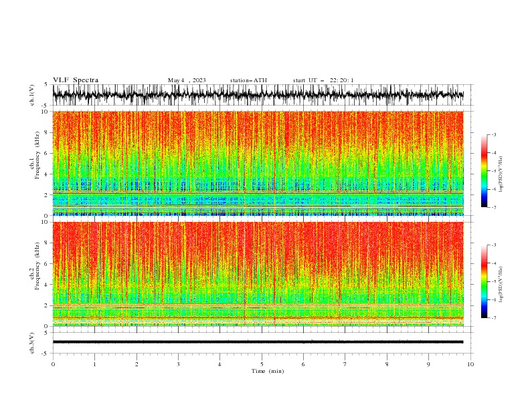Click time axis tick label "3"

178,364
